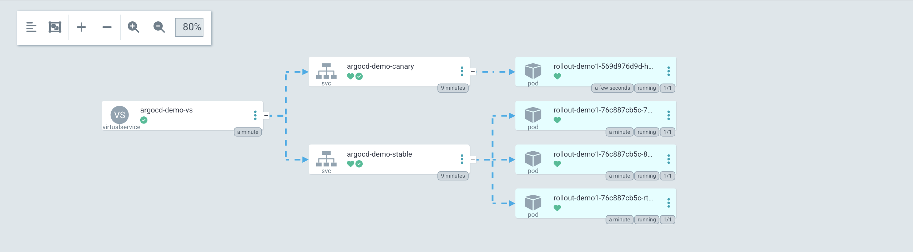
Task: Click the '9 minutes' tag on argocd-demo-stable
Action: click(x=453, y=176)
